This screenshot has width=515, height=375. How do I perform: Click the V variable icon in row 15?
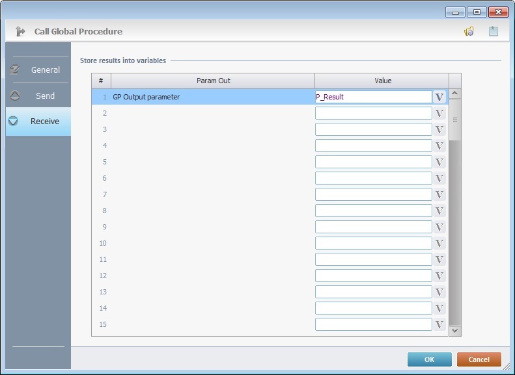[x=439, y=324]
